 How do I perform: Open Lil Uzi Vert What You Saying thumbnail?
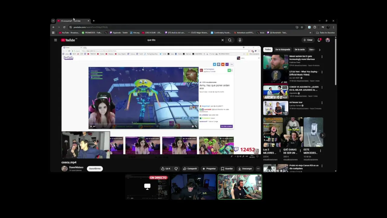tap(275, 77)
